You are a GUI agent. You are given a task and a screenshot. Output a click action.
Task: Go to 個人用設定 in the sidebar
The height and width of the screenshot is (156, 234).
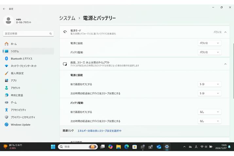(17, 73)
